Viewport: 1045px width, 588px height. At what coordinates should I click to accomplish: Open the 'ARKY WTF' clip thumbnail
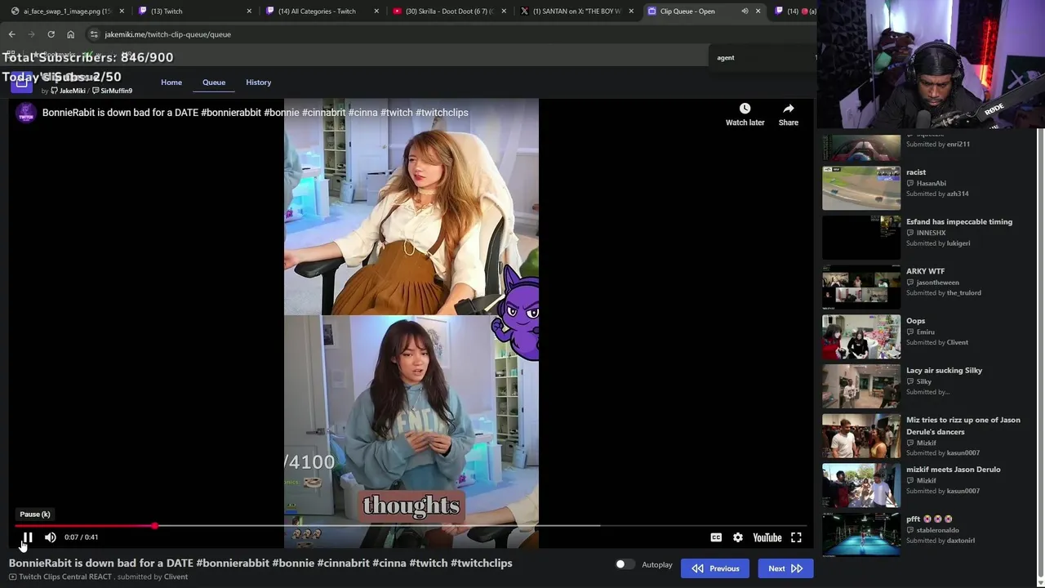click(x=861, y=287)
